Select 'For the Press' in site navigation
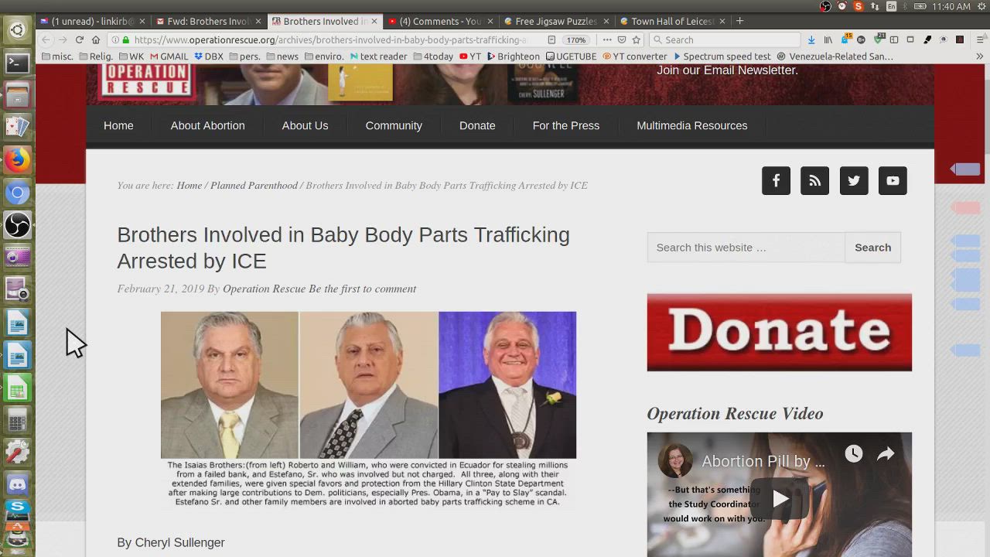This screenshot has width=990, height=557. pyautogui.click(x=565, y=125)
